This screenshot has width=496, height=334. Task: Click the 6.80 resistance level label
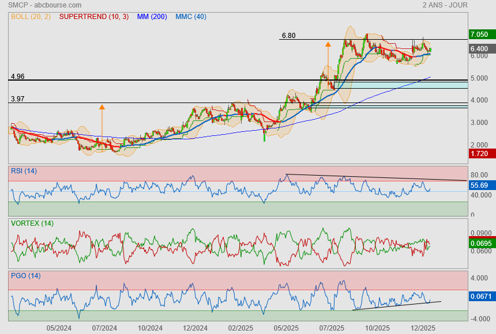(x=288, y=36)
